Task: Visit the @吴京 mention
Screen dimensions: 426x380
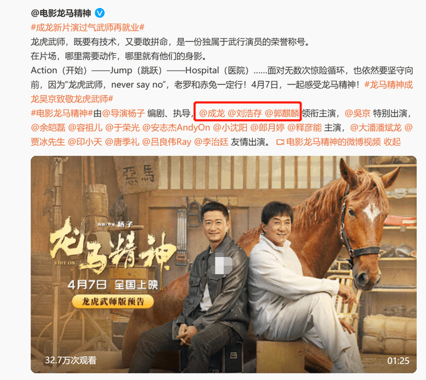Action: click(x=357, y=113)
